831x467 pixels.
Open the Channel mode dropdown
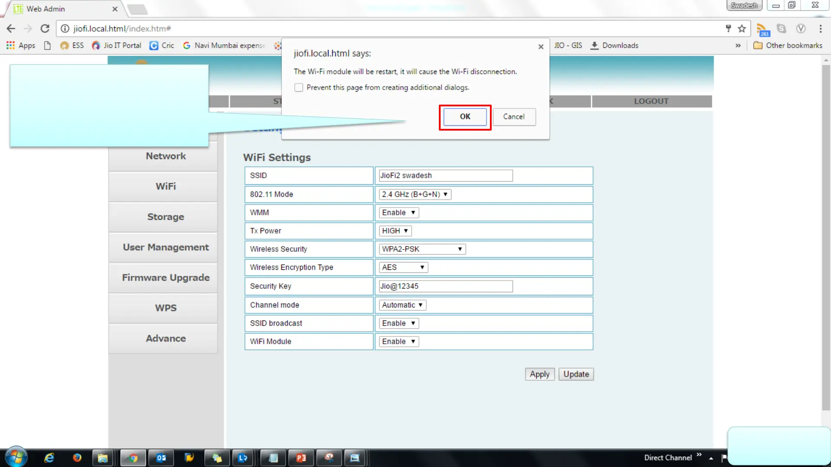pyautogui.click(x=402, y=305)
